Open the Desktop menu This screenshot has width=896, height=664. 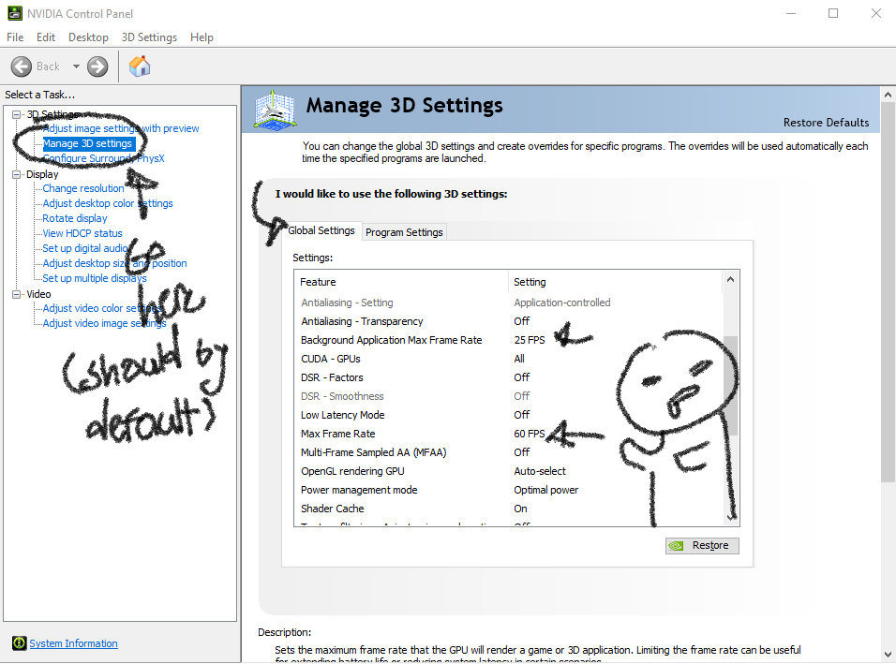click(x=88, y=37)
